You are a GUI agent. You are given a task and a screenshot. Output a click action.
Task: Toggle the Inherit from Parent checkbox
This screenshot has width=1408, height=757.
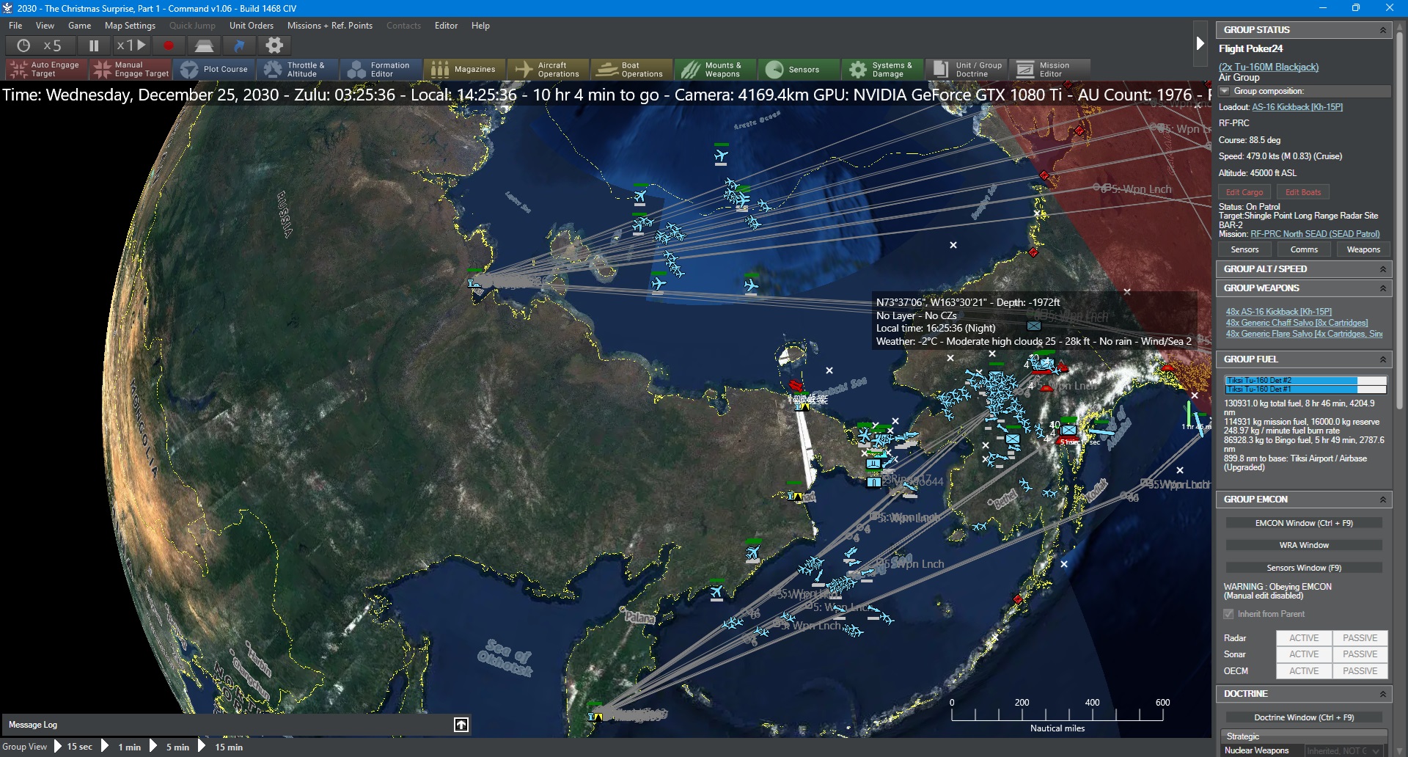click(1228, 614)
